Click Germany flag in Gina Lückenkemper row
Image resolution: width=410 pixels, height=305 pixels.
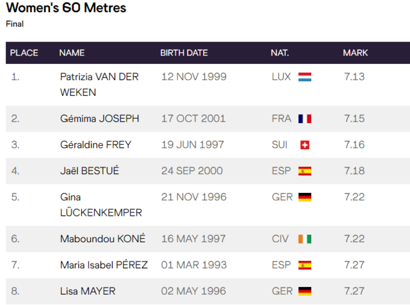304,197
